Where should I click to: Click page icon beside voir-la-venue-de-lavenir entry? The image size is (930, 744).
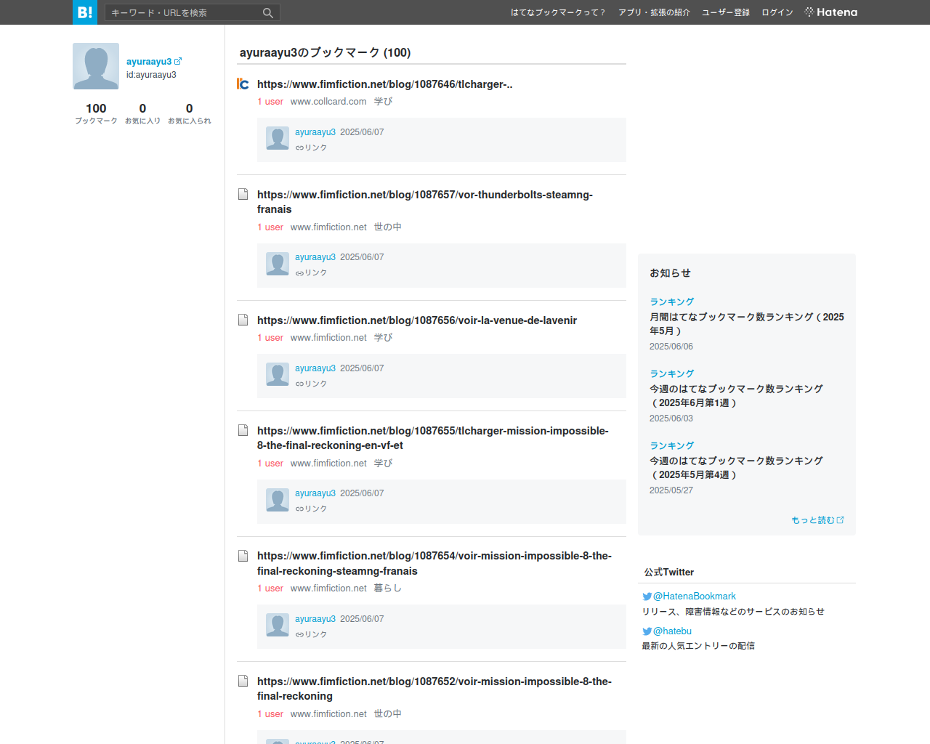coord(243,320)
